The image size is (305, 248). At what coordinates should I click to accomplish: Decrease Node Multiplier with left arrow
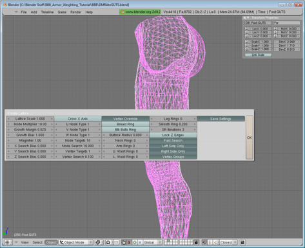coord(8,124)
